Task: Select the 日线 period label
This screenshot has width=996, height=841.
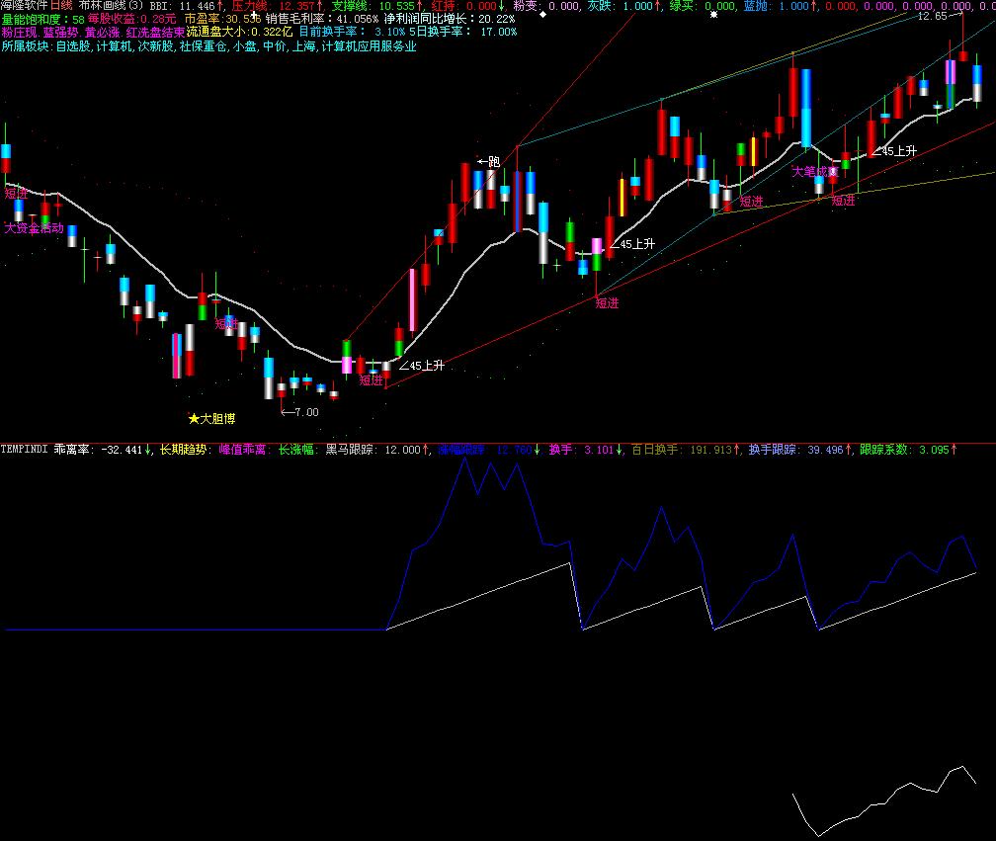Action: tap(61, 5)
